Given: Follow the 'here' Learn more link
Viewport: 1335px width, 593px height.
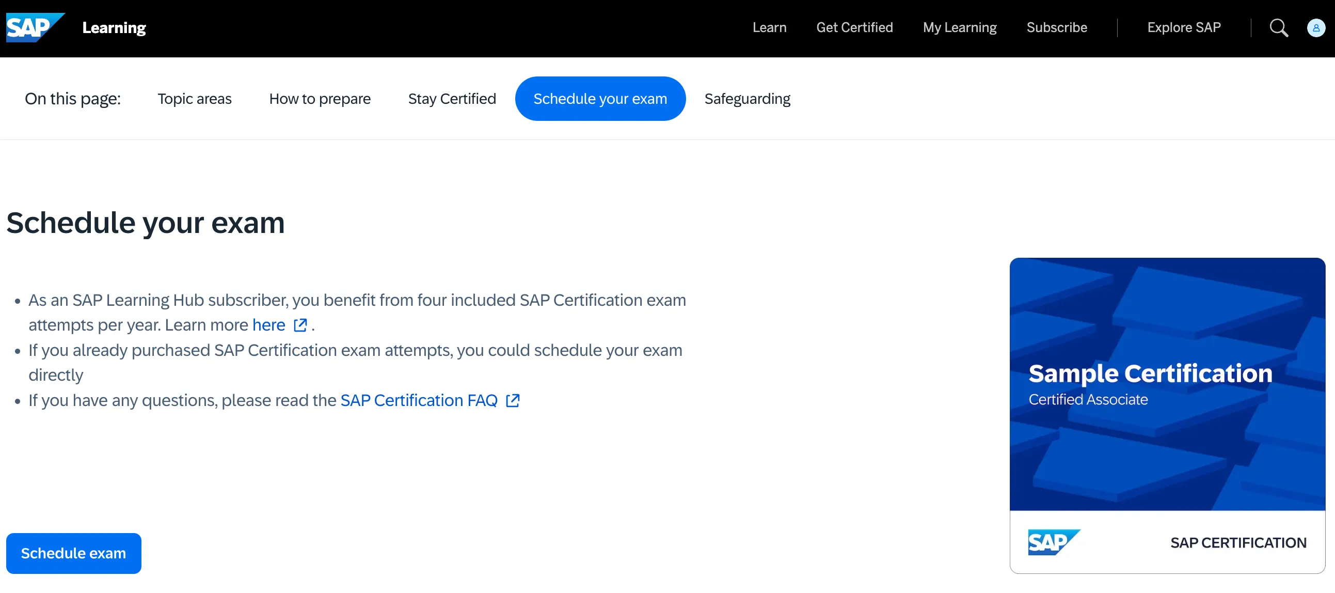Looking at the screenshot, I should 268,325.
